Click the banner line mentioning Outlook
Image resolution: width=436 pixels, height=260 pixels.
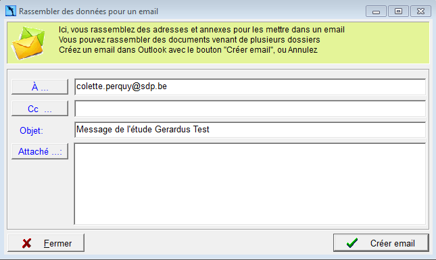pos(188,50)
